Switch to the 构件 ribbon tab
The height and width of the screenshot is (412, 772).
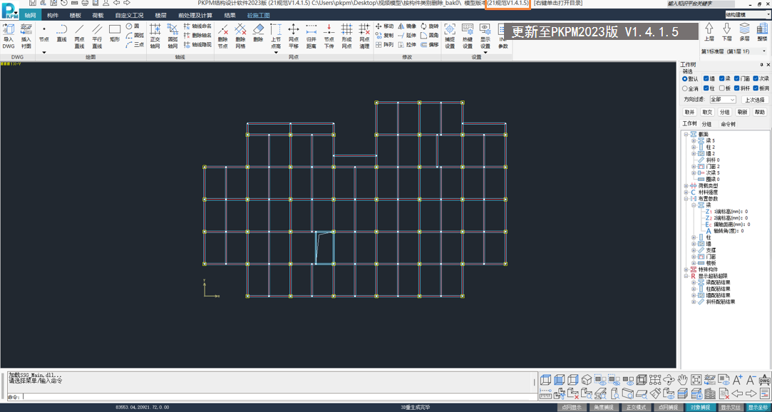click(53, 15)
